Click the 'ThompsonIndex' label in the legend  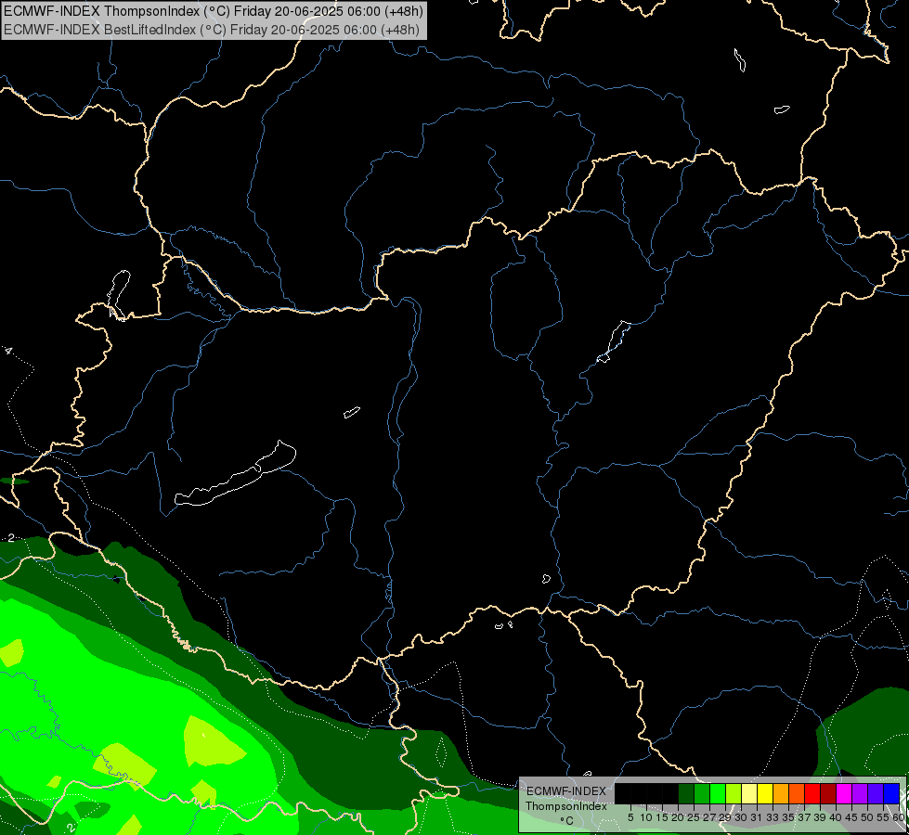pyautogui.click(x=566, y=806)
